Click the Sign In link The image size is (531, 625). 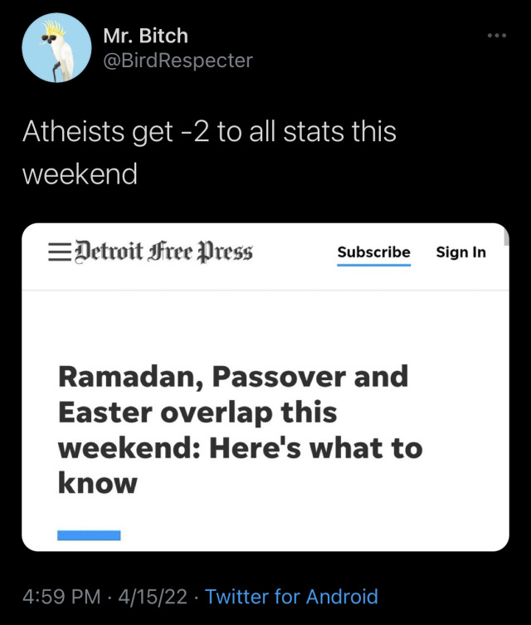click(460, 251)
